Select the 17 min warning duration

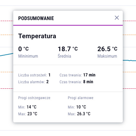[x=89, y=75]
